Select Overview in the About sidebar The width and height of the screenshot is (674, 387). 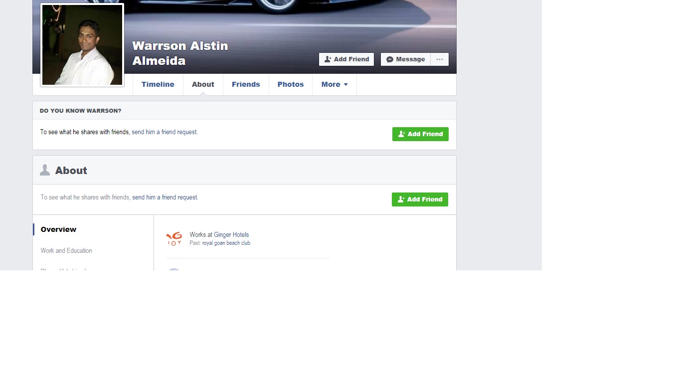tap(59, 229)
